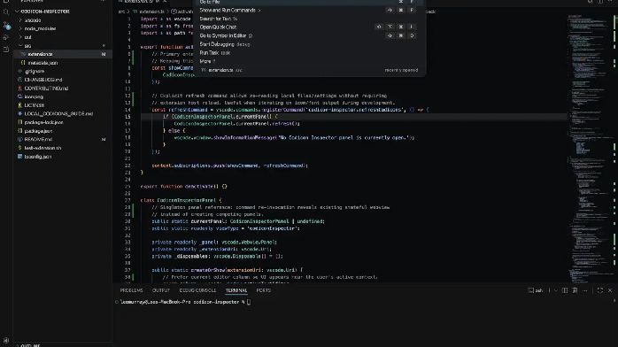
Task: Open Source Control view in activity bar
Action: pyautogui.click(x=6, y=25)
